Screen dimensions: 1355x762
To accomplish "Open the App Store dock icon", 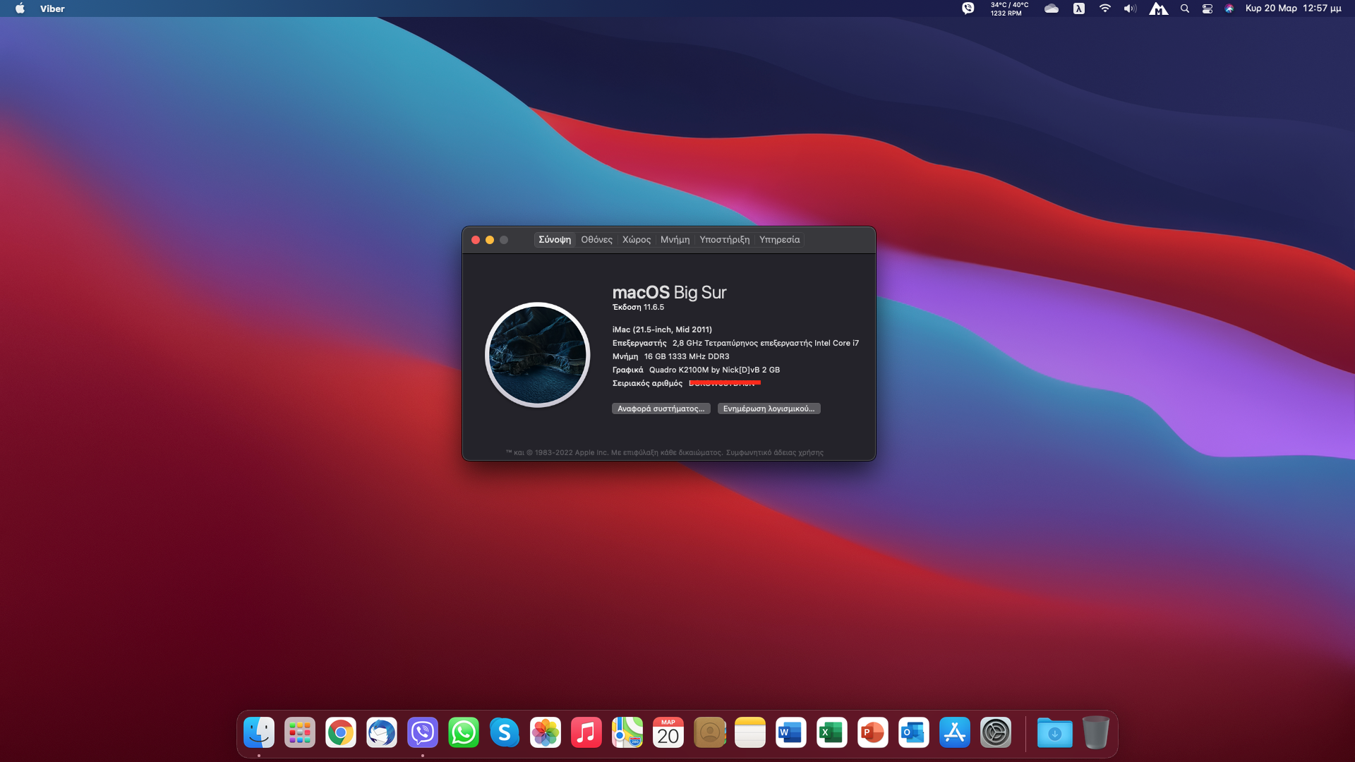I will [x=954, y=733].
